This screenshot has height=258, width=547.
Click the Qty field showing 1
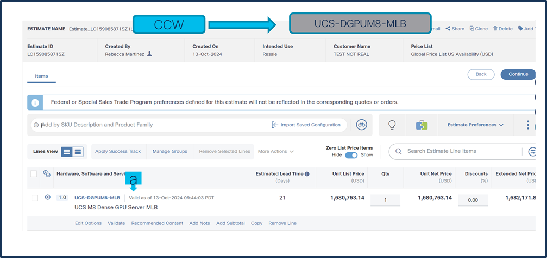pos(385,200)
